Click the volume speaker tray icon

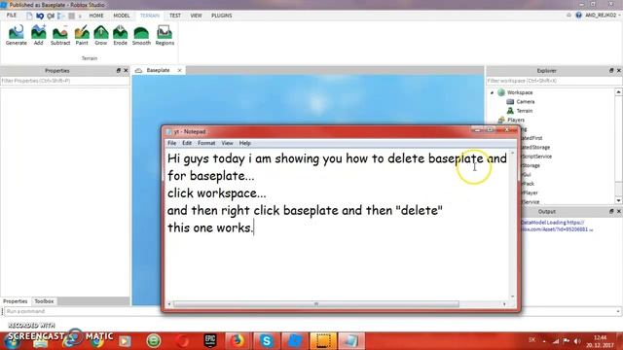click(x=577, y=341)
